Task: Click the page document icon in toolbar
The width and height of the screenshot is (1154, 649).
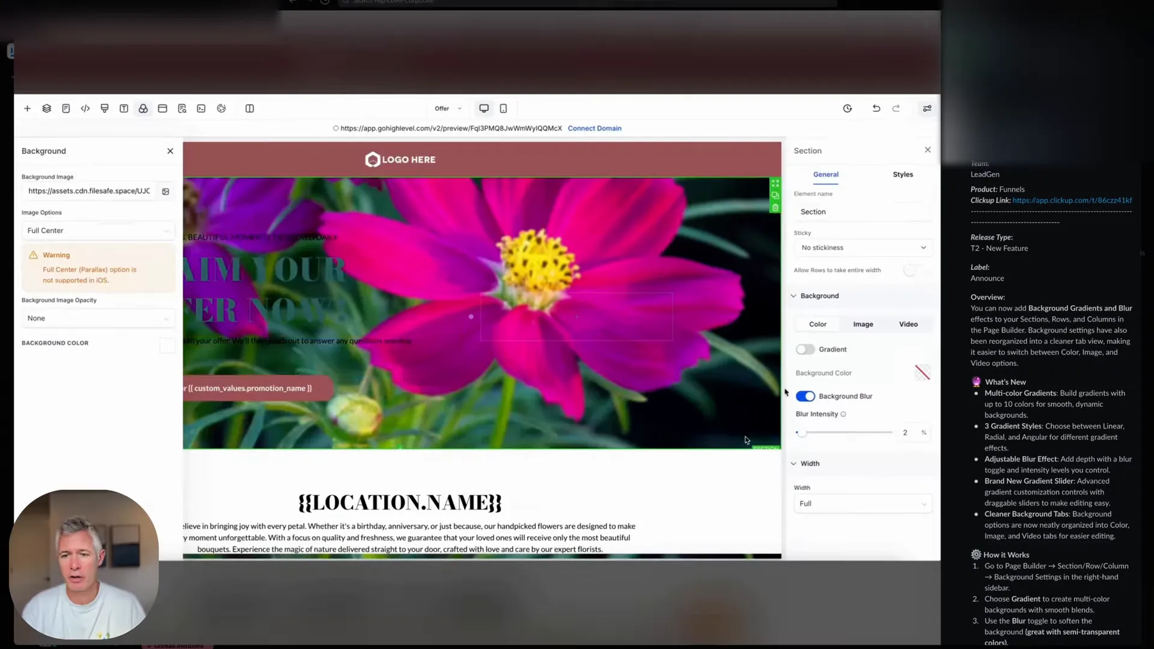Action: (x=66, y=109)
